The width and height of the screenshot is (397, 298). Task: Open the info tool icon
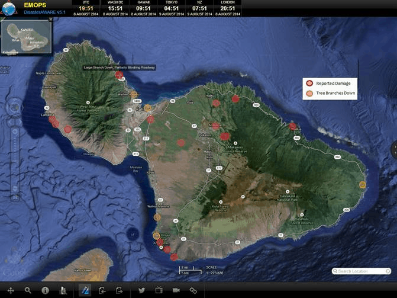coord(45,290)
